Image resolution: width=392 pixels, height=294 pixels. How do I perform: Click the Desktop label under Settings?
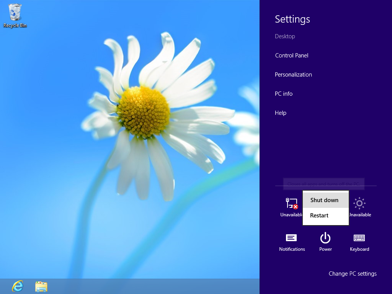[x=285, y=36]
